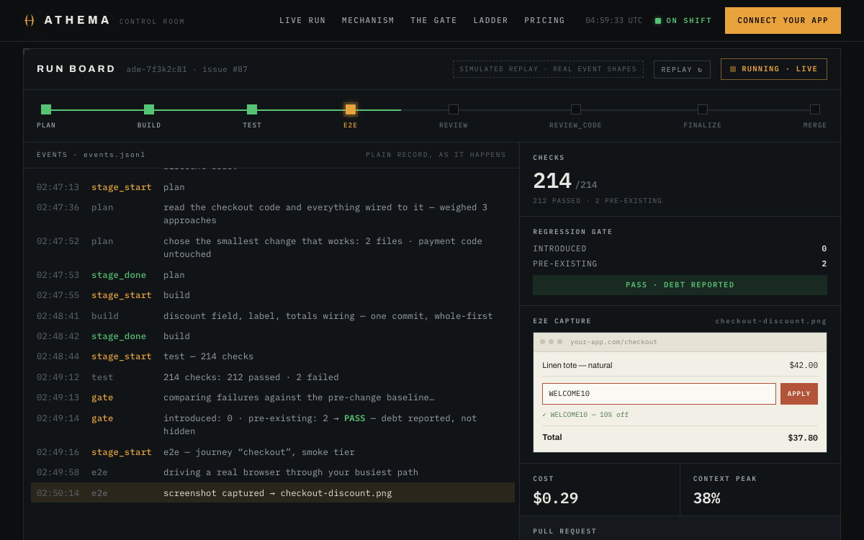Image resolution: width=864 pixels, height=540 pixels.
Task: Click the simulated replay notice label
Action: coord(548,69)
